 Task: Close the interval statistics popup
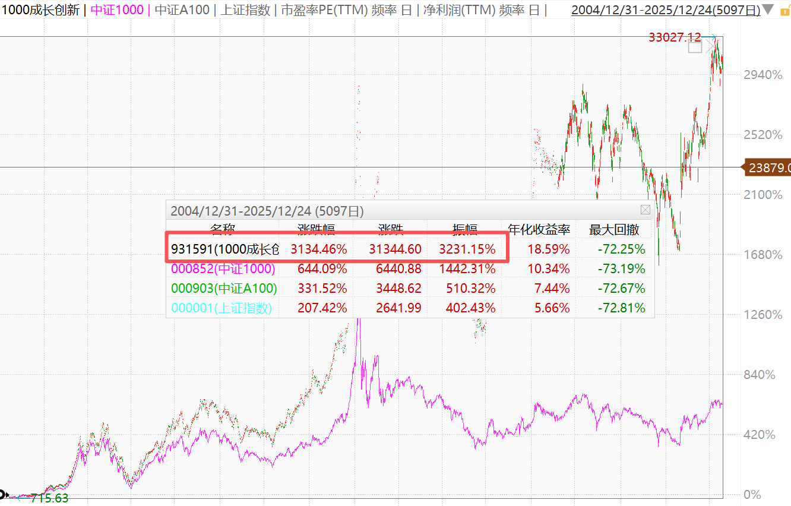tap(645, 210)
